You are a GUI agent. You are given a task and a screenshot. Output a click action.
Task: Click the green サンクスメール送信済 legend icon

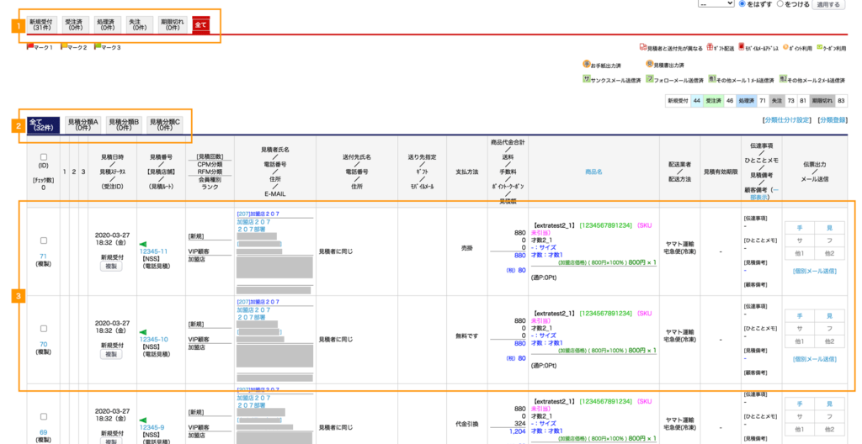coord(586,79)
